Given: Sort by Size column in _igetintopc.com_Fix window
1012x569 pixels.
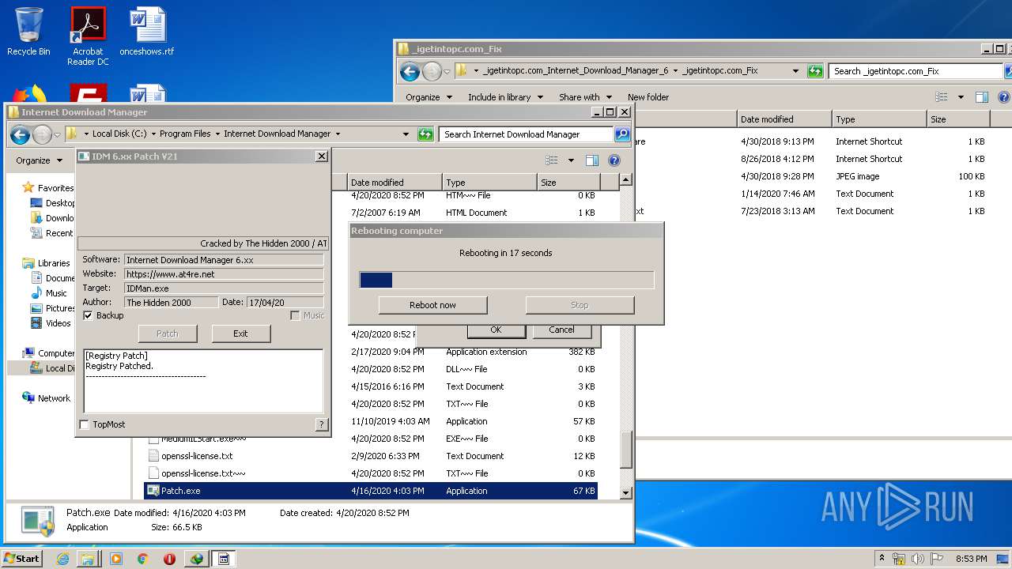Looking at the screenshot, I should tap(957, 119).
